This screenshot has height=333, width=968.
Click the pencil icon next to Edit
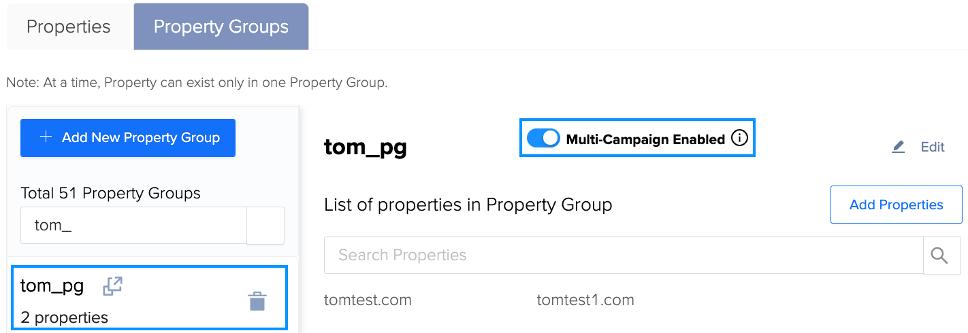[899, 147]
